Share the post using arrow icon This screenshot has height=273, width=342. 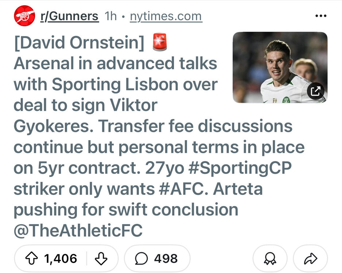pyautogui.click(x=310, y=258)
